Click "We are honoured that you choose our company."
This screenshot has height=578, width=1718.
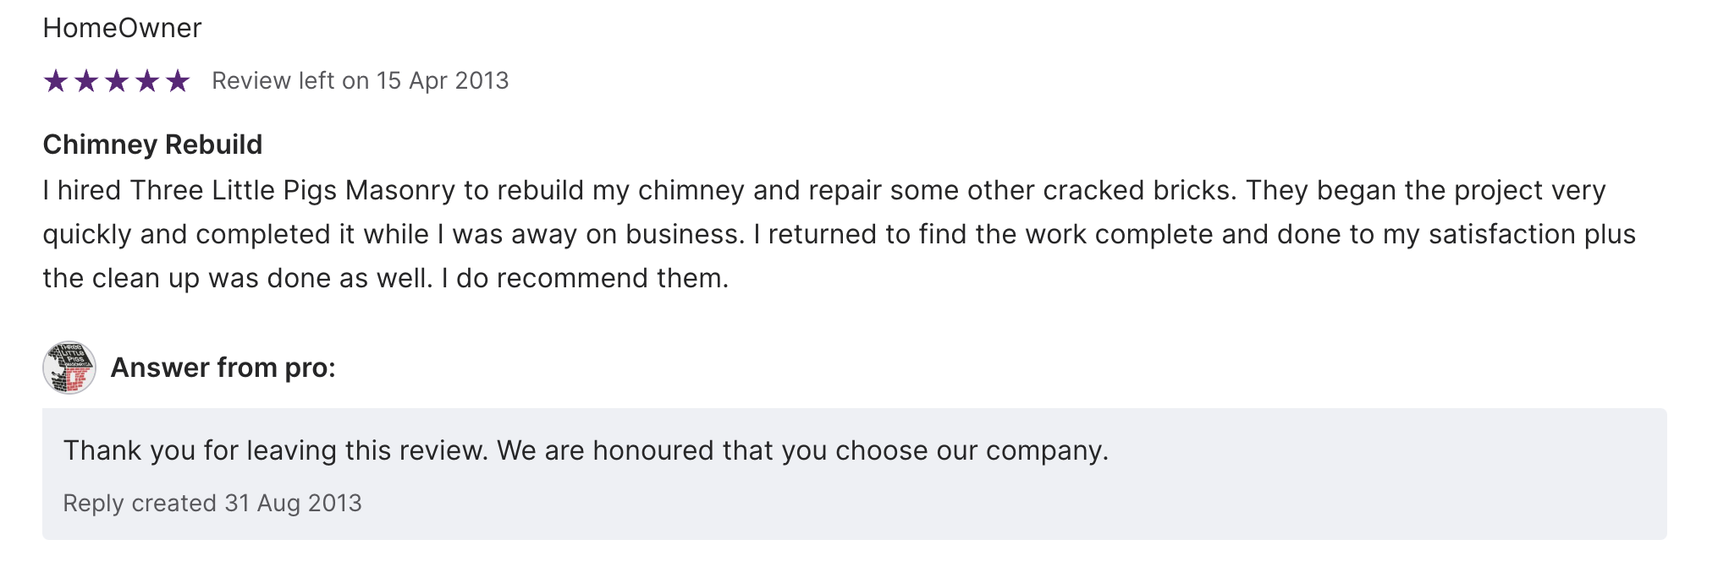(x=802, y=450)
